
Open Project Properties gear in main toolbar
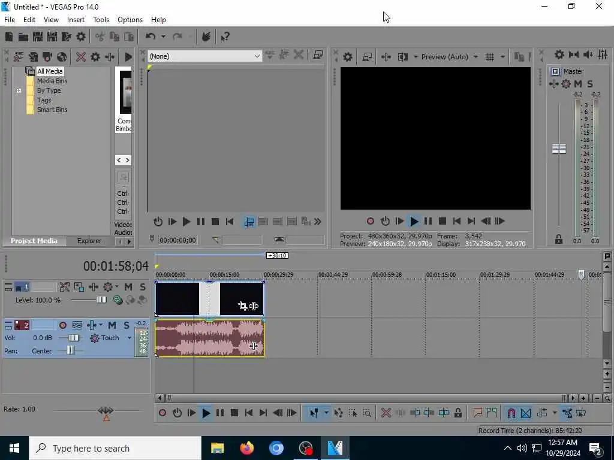coord(81,37)
